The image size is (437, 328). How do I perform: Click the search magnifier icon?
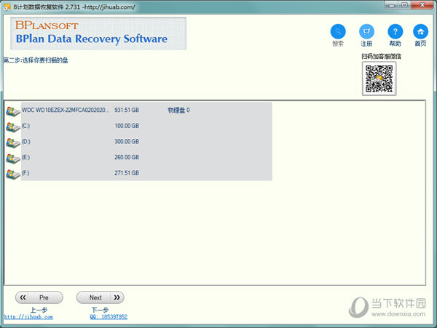point(338,31)
